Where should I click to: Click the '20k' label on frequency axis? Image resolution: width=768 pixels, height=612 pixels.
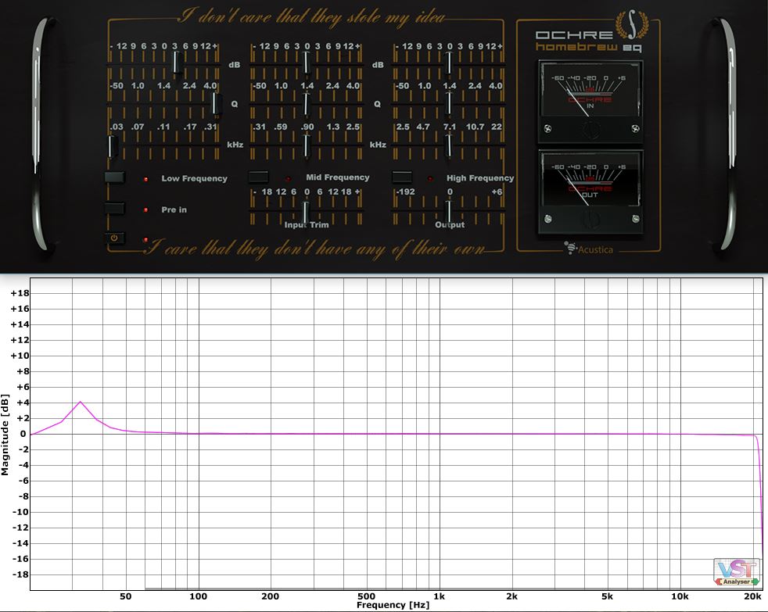pyautogui.click(x=752, y=596)
